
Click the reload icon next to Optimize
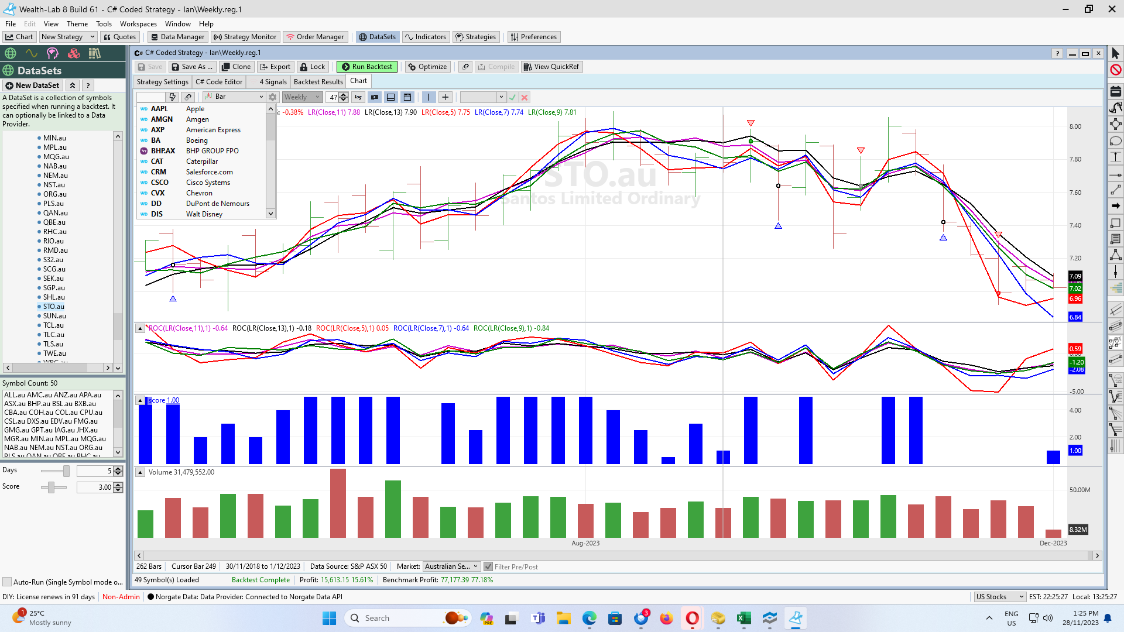point(465,67)
